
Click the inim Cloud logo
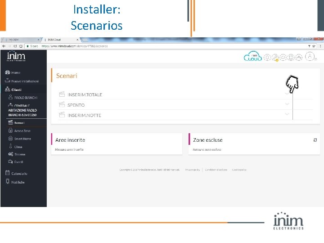pyautogui.click(x=253, y=56)
